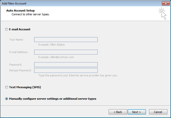Click the Auto Account Setup heading
The image size is (171, 118).
click(20, 11)
